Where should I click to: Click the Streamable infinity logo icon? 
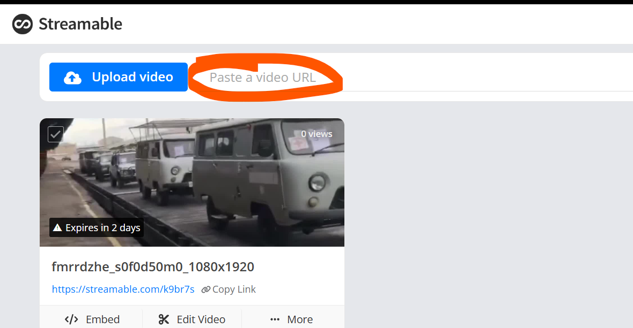(23, 24)
